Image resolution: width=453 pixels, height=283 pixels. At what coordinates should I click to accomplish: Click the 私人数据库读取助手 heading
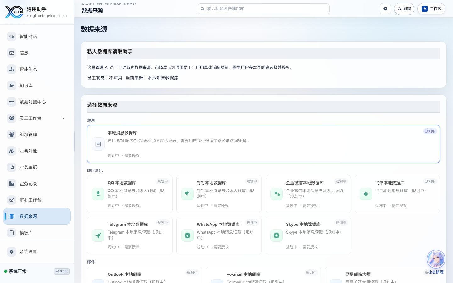click(x=110, y=52)
